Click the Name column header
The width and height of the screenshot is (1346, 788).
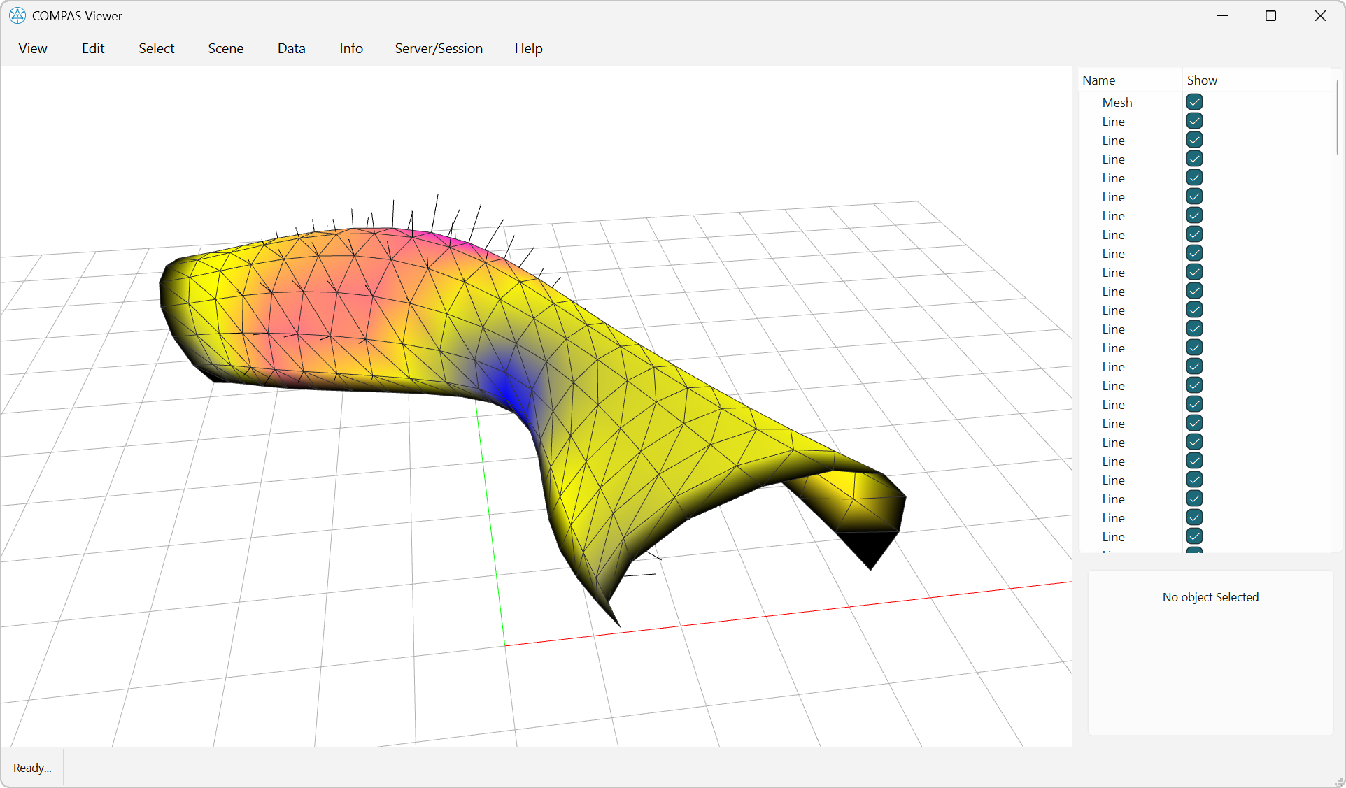(x=1098, y=80)
